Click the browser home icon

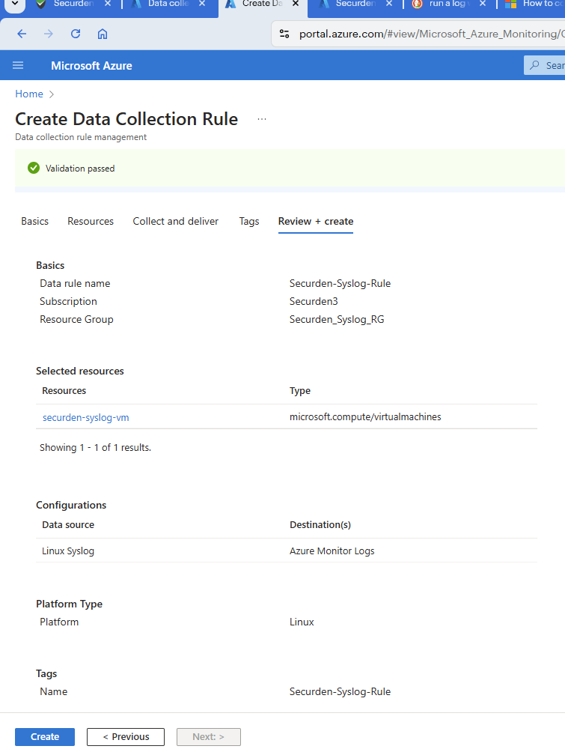click(x=103, y=34)
